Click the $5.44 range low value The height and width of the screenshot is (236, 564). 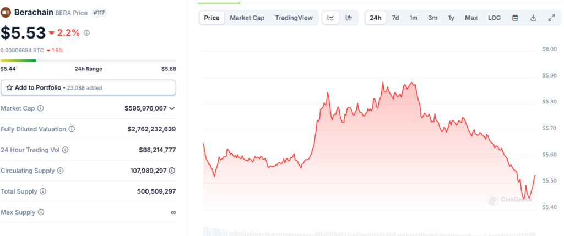coord(8,69)
